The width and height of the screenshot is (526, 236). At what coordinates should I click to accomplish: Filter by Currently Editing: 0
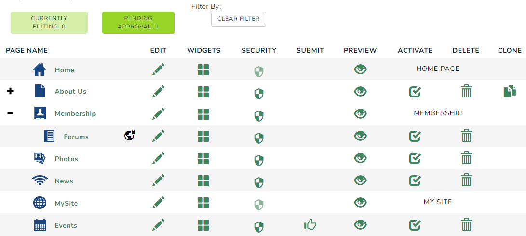point(49,23)
